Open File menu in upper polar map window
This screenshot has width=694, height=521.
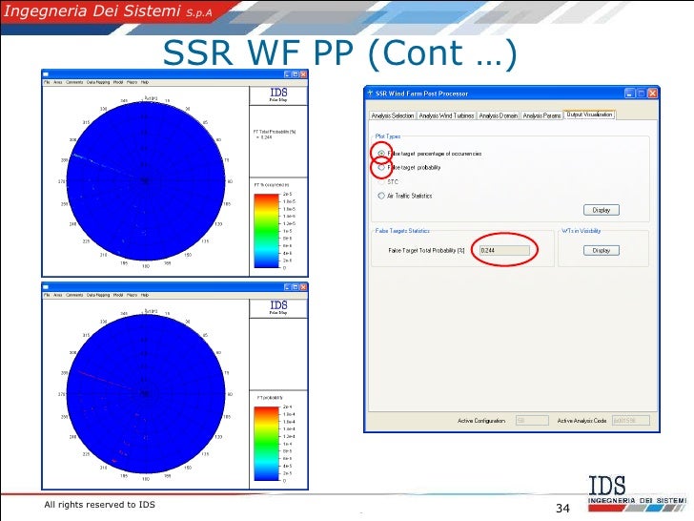pos(47,82)
